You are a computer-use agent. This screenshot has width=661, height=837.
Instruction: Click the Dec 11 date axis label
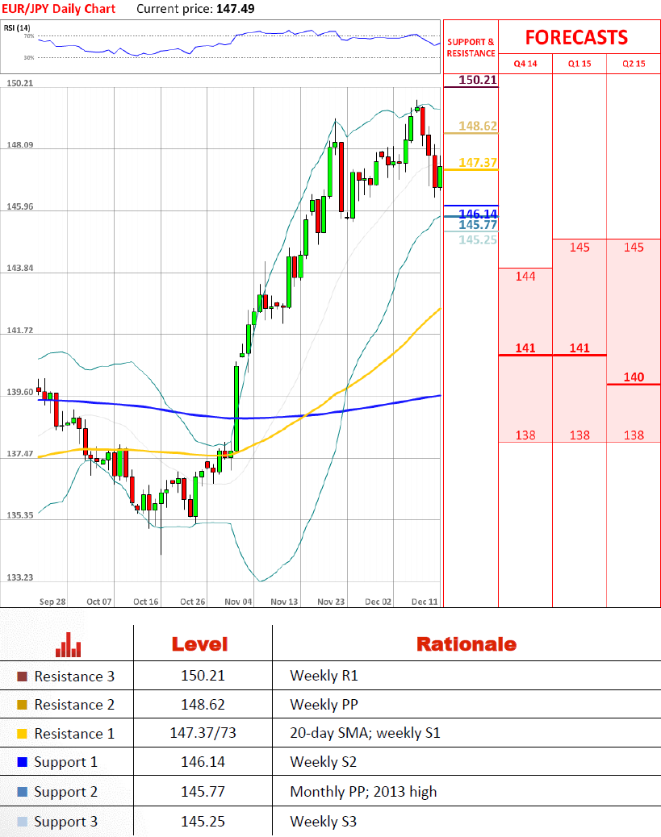click(425, 602)
